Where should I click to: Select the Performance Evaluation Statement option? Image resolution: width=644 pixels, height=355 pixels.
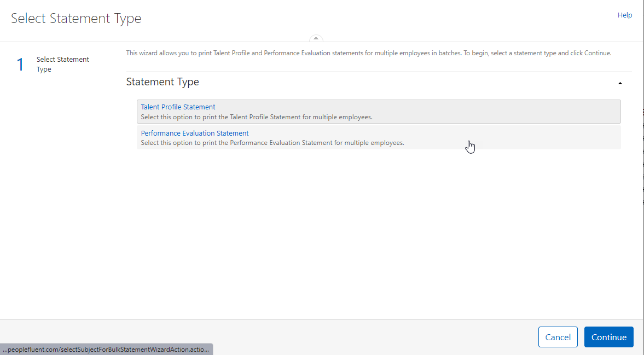tap(194, 133)
